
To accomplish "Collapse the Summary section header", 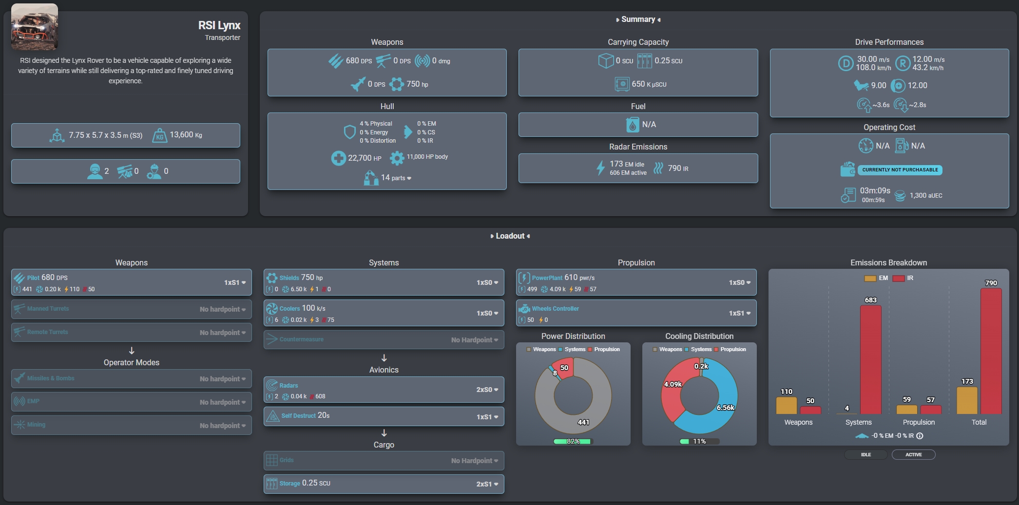I will point(638,19).
